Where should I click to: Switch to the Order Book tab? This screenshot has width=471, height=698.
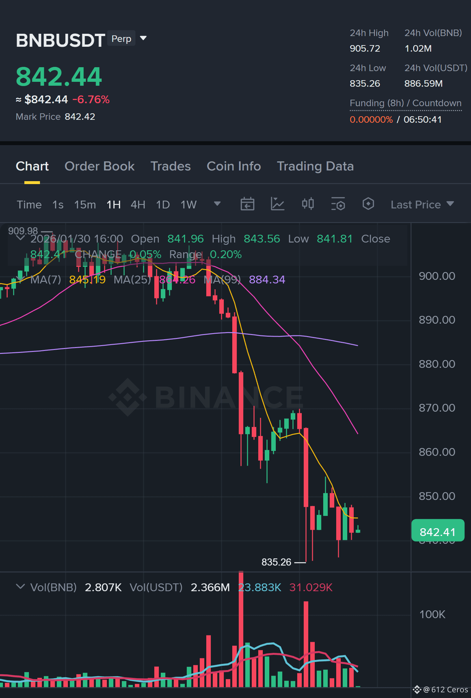pos(99,166)
